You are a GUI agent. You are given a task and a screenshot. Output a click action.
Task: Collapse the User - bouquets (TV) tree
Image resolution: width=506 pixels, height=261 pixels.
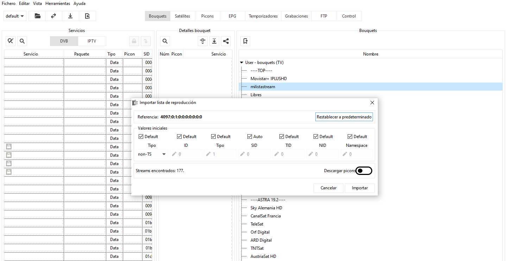click(242, 63)
